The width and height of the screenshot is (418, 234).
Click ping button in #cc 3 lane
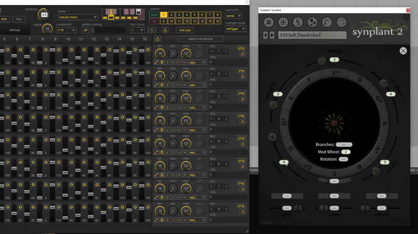click(241, 93)
